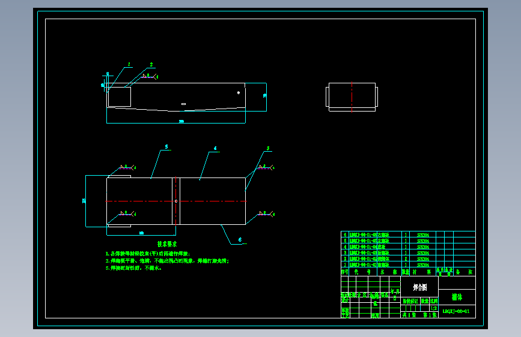Click the "序号" header cell
The image size is (521, 337).
(344, 272)
